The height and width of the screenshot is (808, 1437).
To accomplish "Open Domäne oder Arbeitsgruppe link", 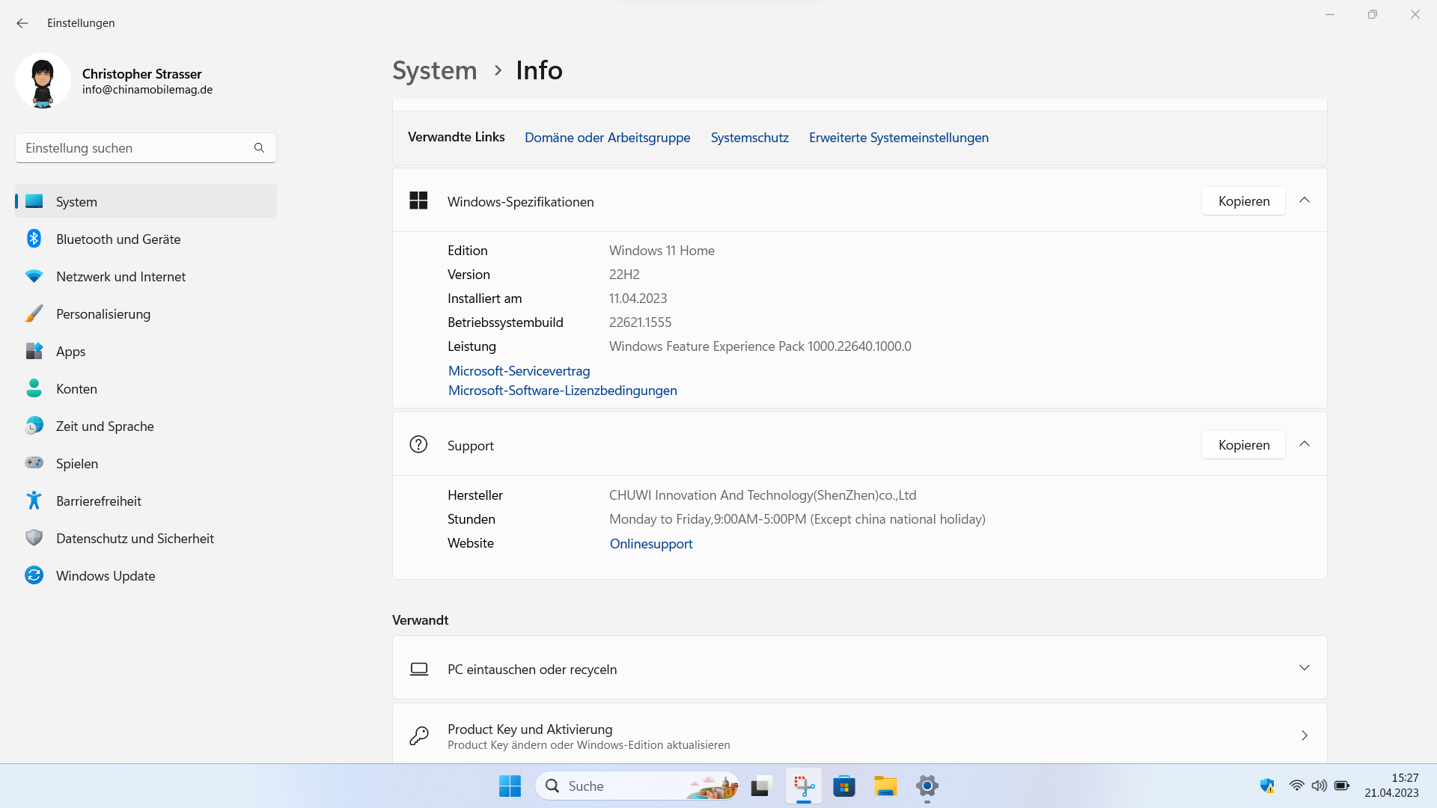I will 607,138.
